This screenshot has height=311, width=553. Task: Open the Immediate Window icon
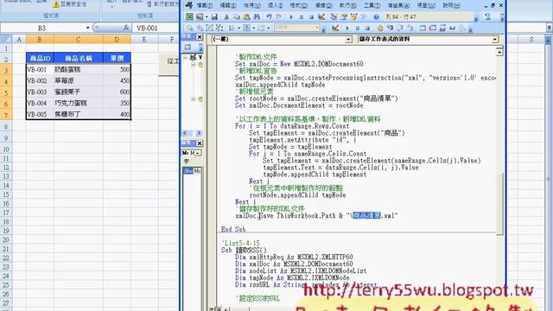[432, 28]
